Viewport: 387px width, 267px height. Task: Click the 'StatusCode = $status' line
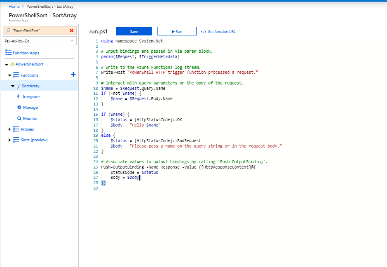coord(134,173)
